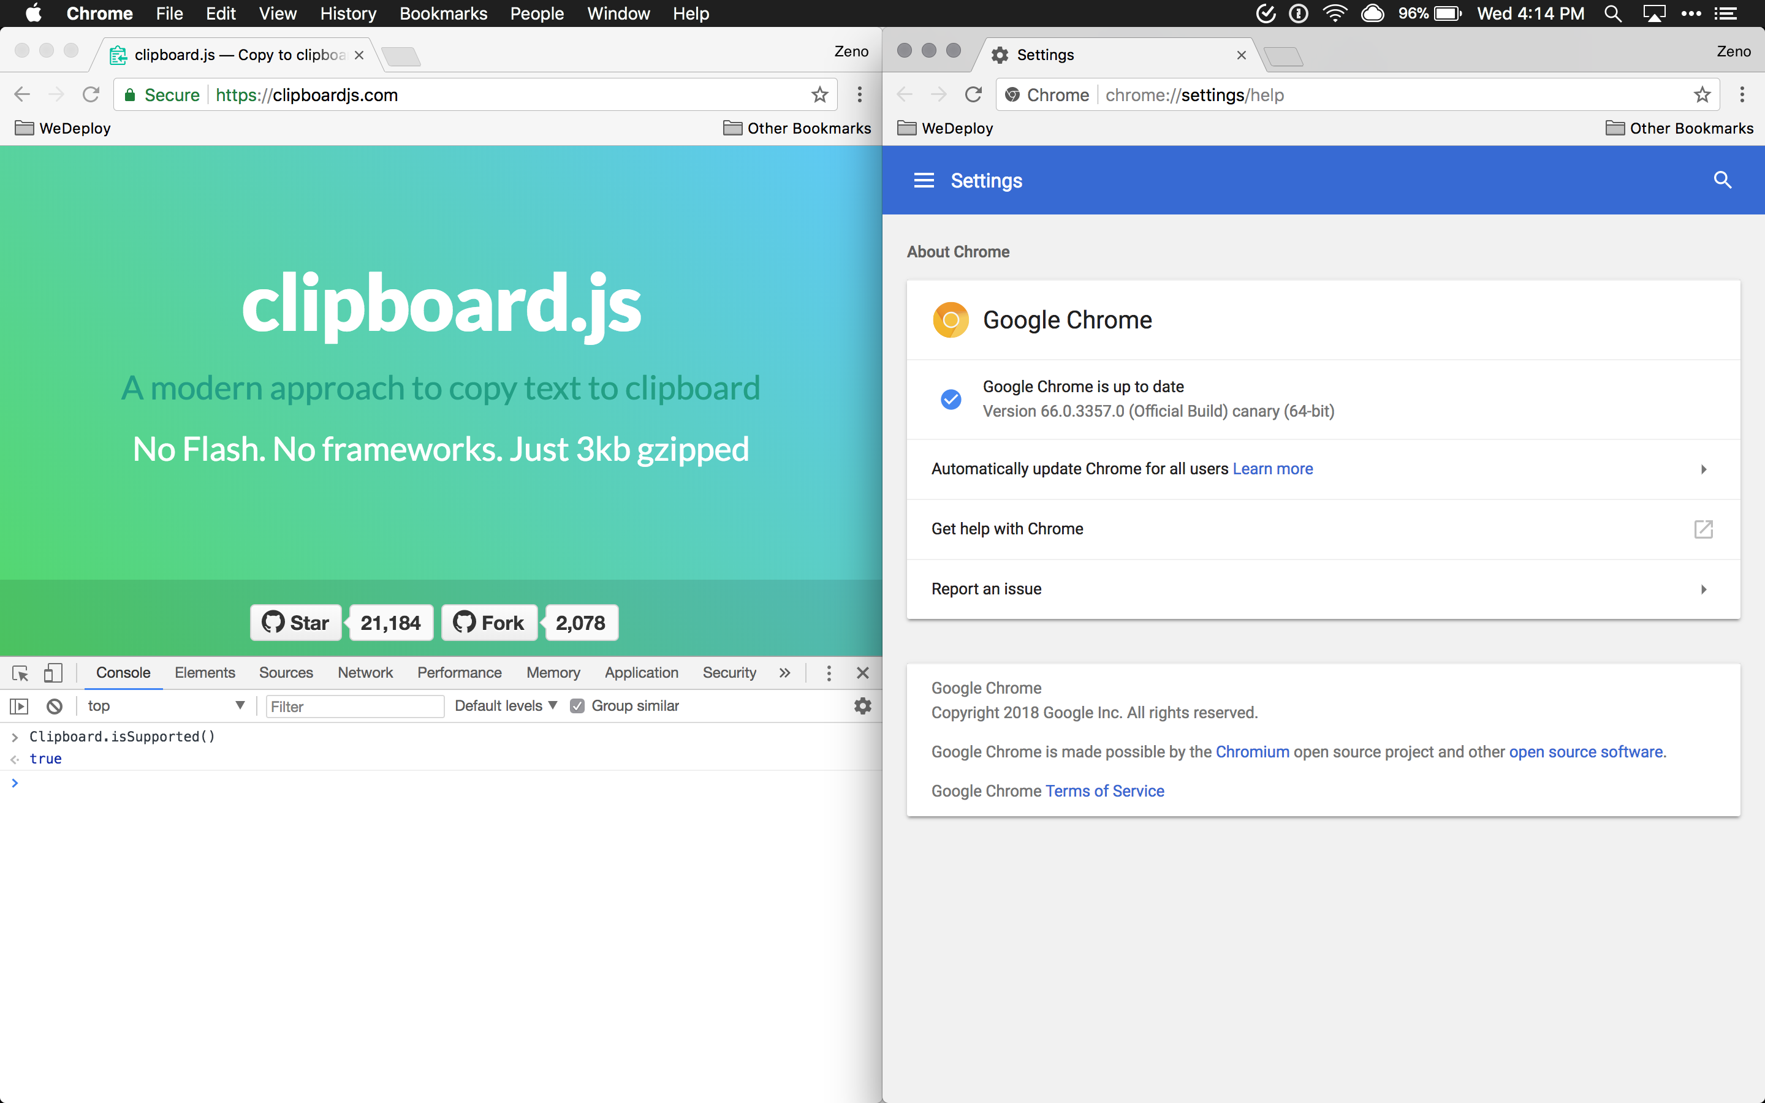This screenshot has width=1765, height=1103.
Task: Click inside the console Filter field
Action: coord(355,705)
